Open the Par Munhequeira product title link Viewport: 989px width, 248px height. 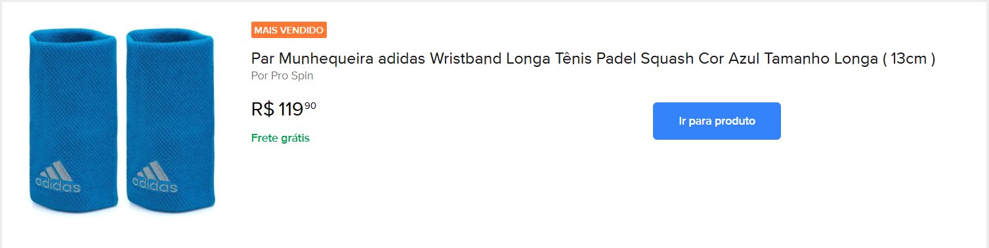[x=593, y=59]
